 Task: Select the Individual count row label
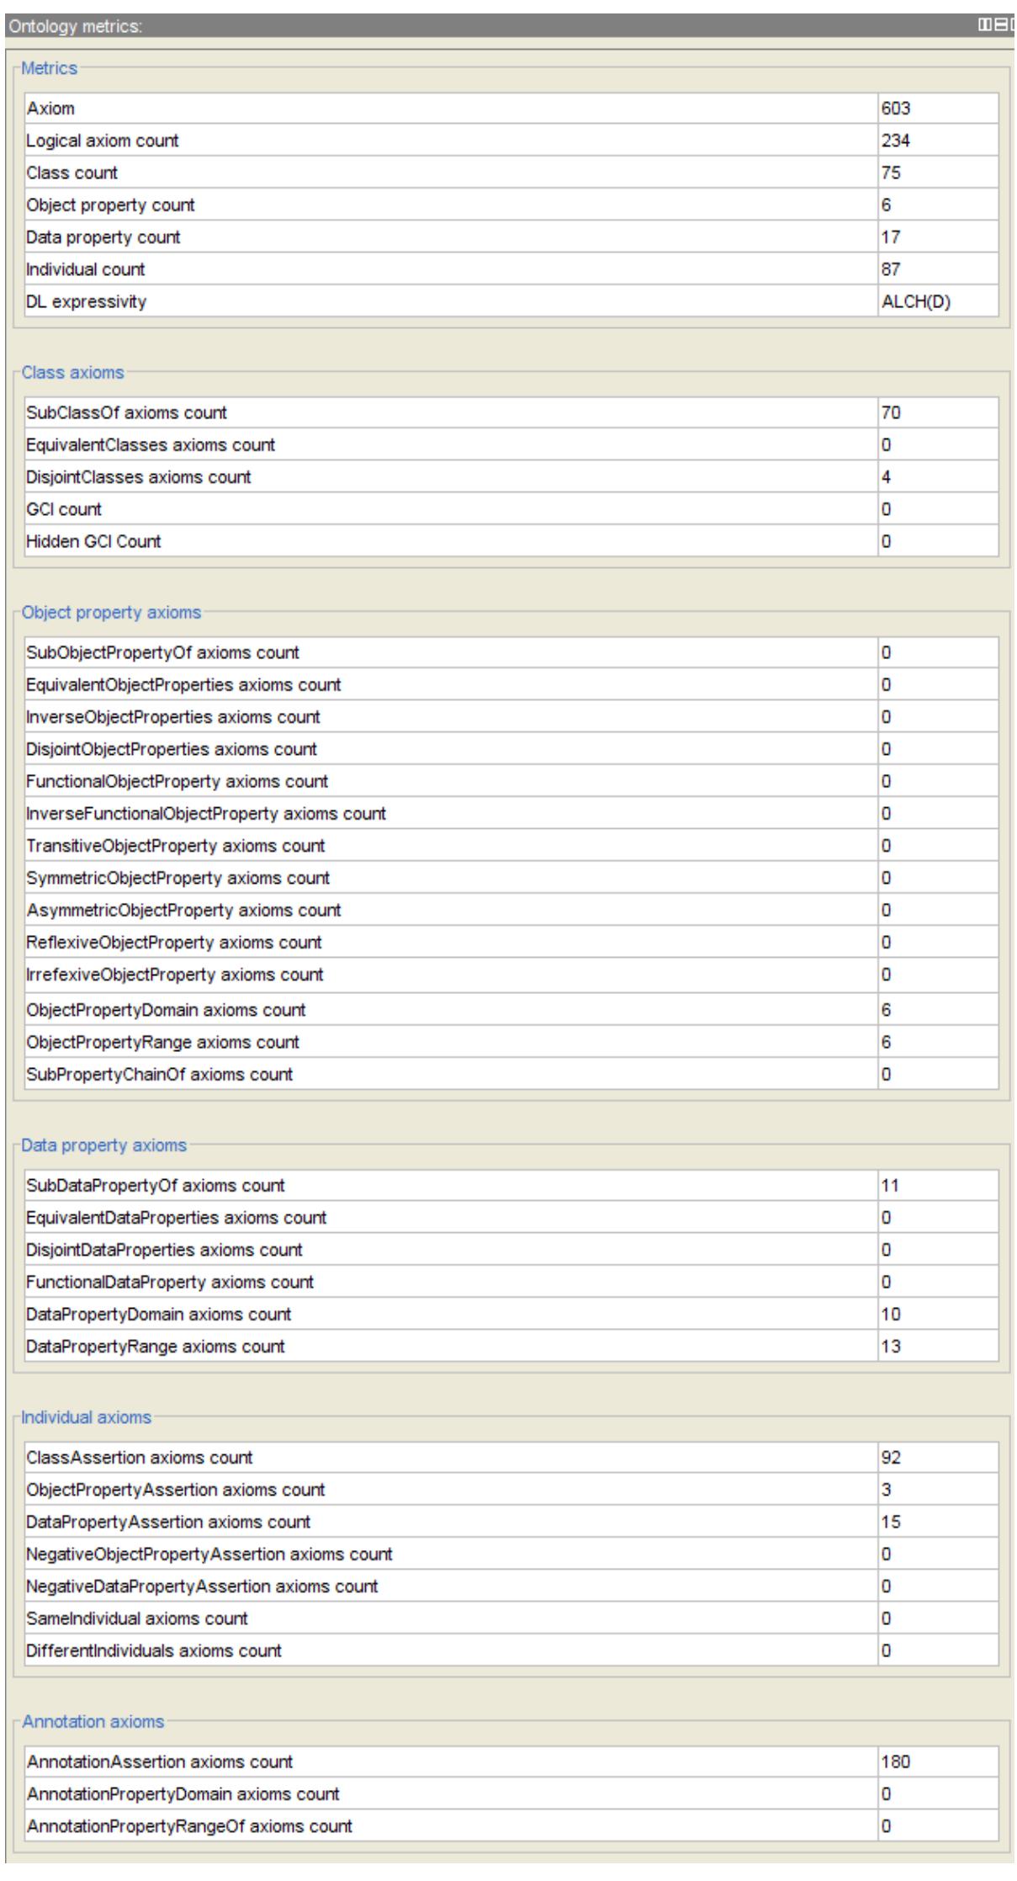[86, 269]
